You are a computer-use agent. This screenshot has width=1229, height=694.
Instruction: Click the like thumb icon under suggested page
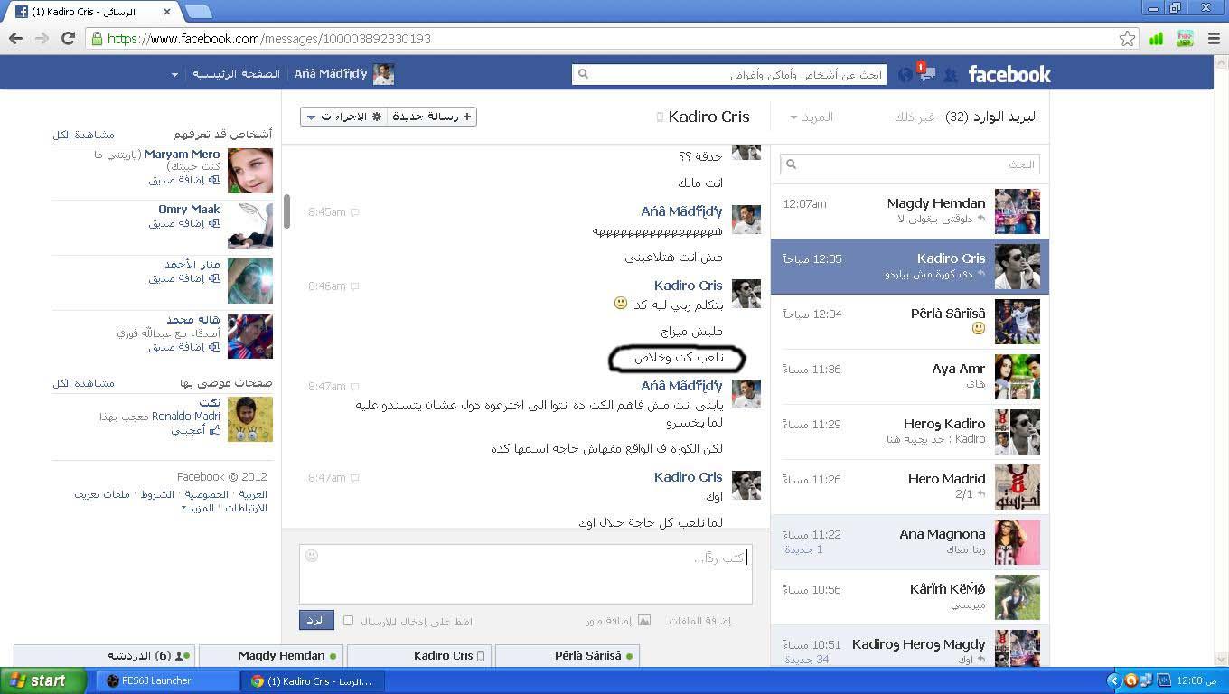click(215, 431)
